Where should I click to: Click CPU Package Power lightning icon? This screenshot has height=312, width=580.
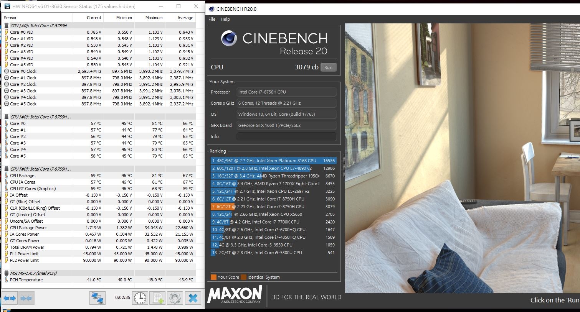tap(7, 228)
